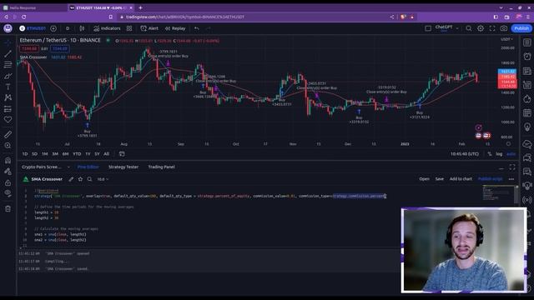Toggle percent scale on the price axis

[x=490, y=154]
